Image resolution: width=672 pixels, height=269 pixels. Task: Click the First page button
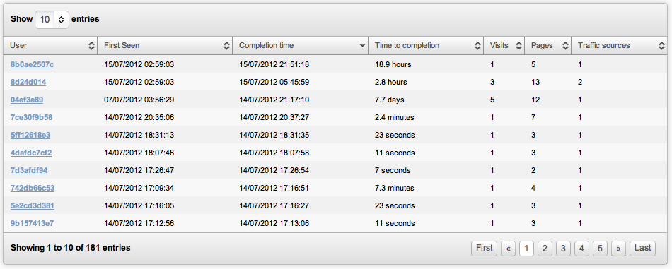pyautogui.click(x=485, y=248)
